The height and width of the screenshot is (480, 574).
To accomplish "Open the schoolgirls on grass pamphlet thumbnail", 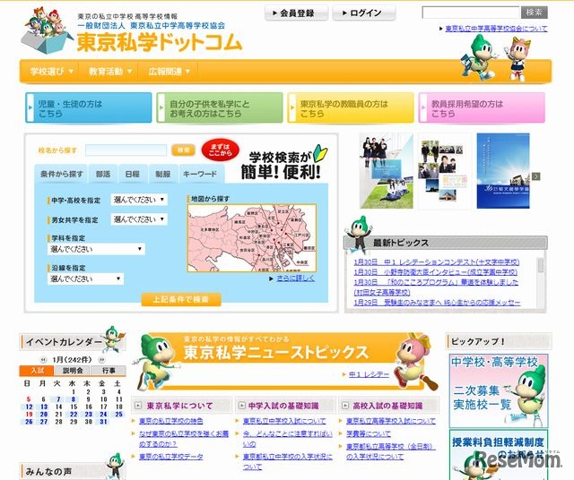I will (x=387, y=171).
